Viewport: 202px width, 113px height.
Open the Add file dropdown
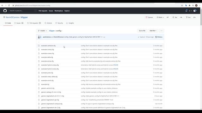coord(153,31)
